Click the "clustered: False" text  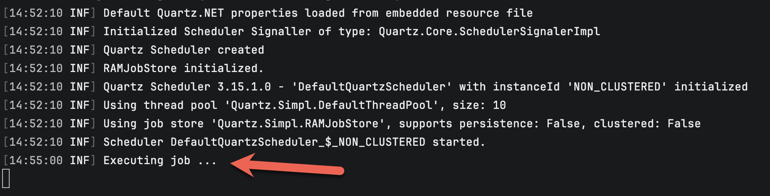pyautogui.click(x=647, y=124)
